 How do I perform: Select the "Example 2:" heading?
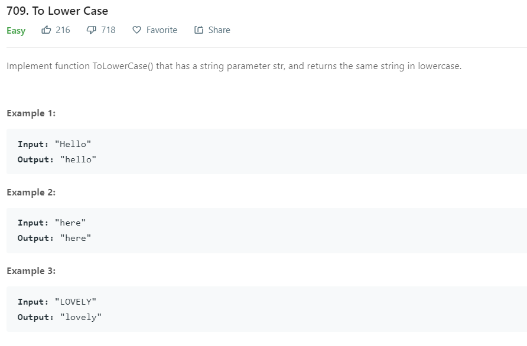click(31, 192)
